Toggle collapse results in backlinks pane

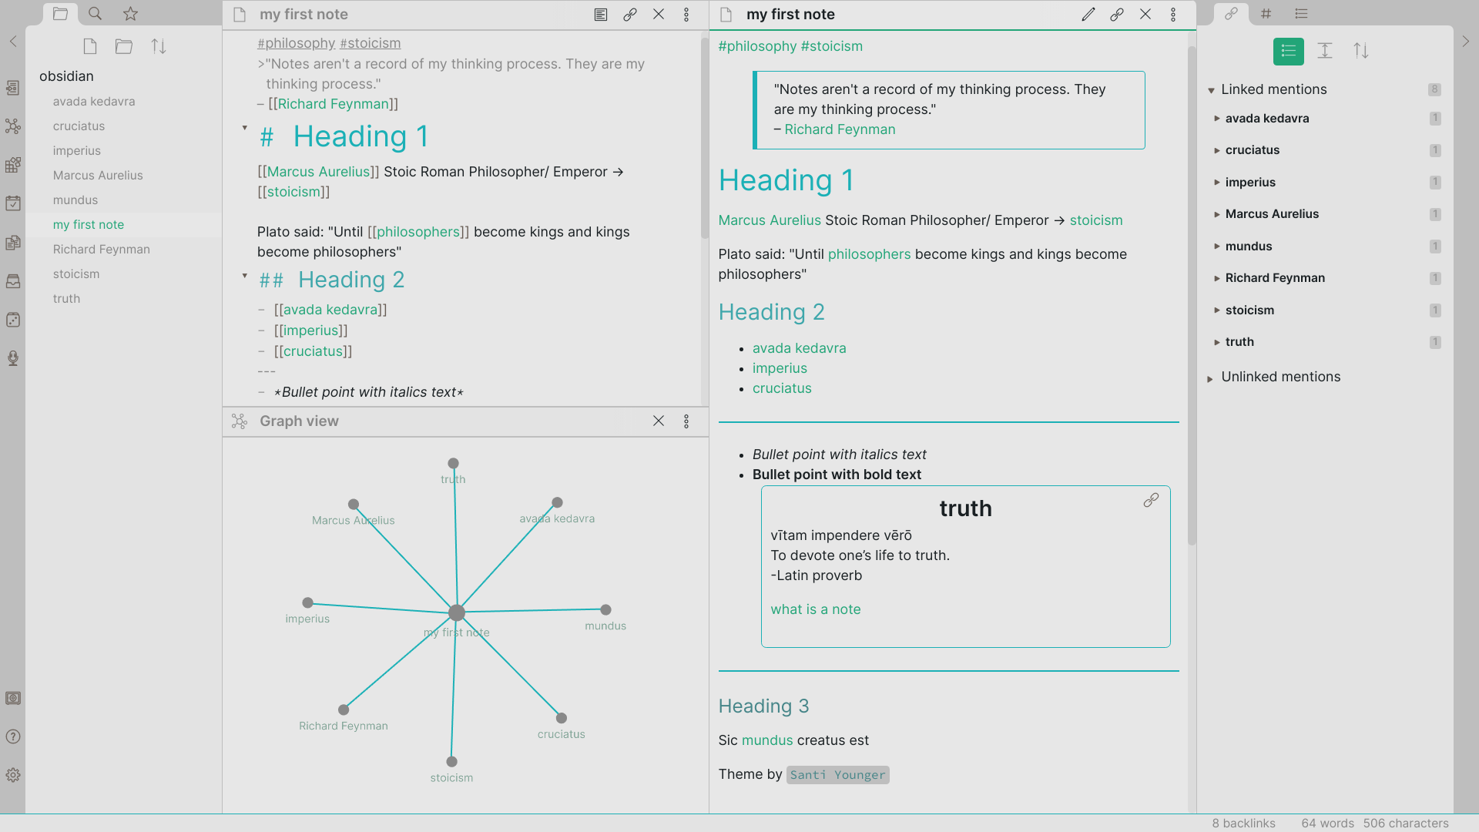[1289, 51]
